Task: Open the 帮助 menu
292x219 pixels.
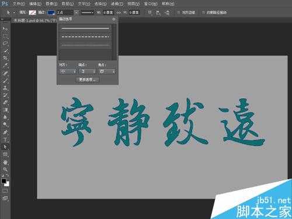Action: pos(168,4)
